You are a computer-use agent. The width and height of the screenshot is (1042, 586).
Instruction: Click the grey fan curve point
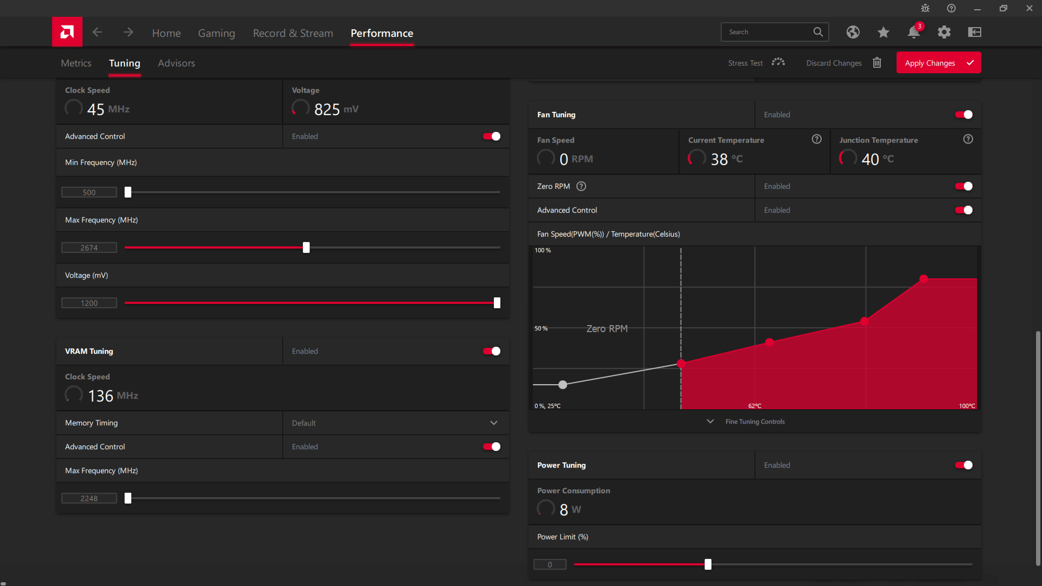point(563,385)
